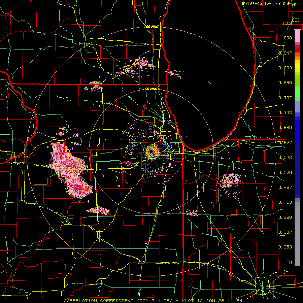This screenshot has height=303, width=303.
Task: Click the 12 JAN 26 date in the caption
Action: (x=210, y=301)
